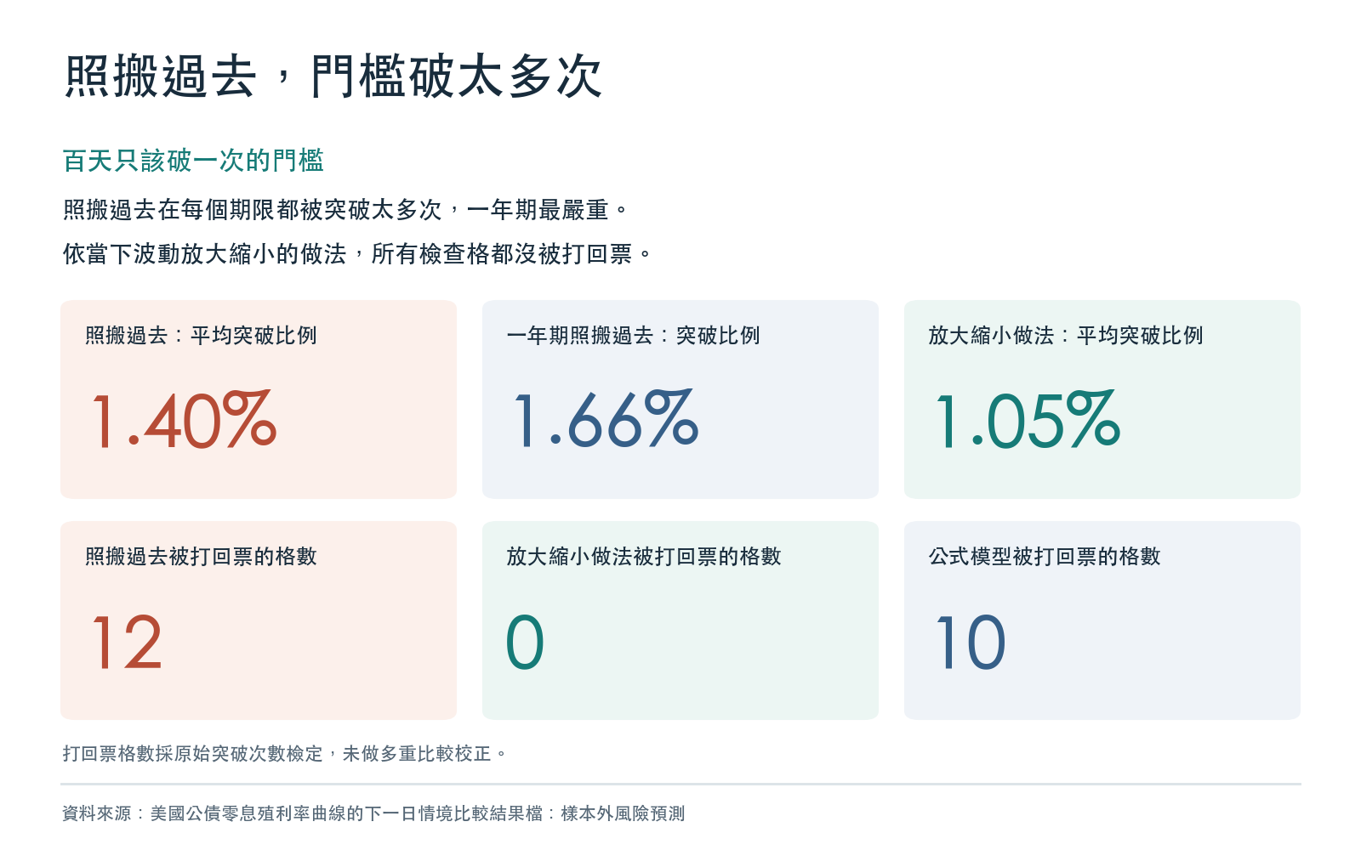Image resolution: width=1361 pixels, height=850 pixels.
Task: Click the green value 0
Action: [525, 643]
